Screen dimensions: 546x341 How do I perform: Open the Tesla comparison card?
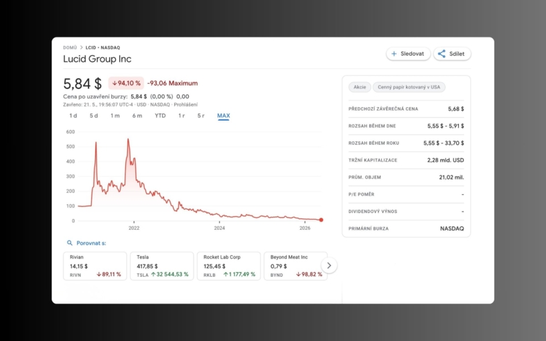coord(161,266)
